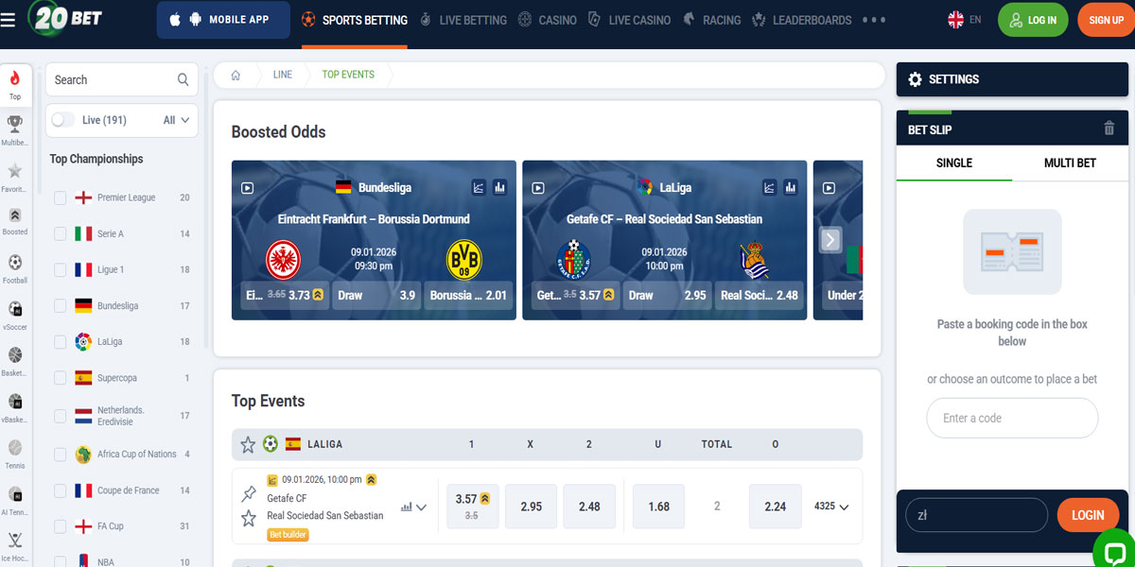
Task: Go to Live Casino menu item
Action: [x=629, y=20]
